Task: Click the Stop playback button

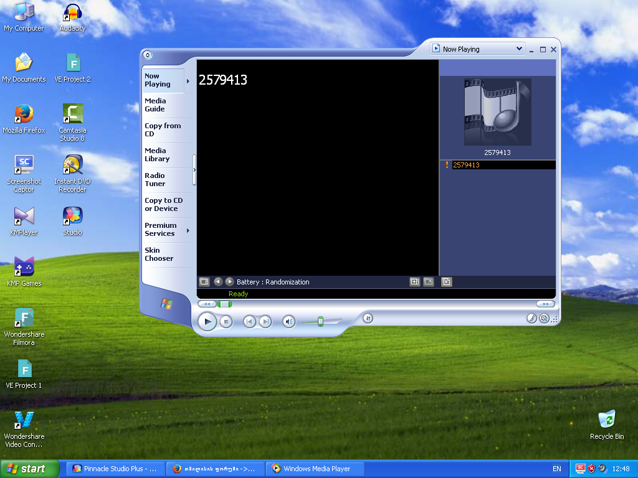Action: 226,321
